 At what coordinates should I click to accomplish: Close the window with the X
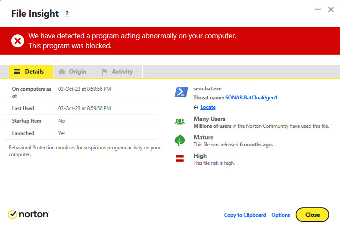tap(331, 9)
